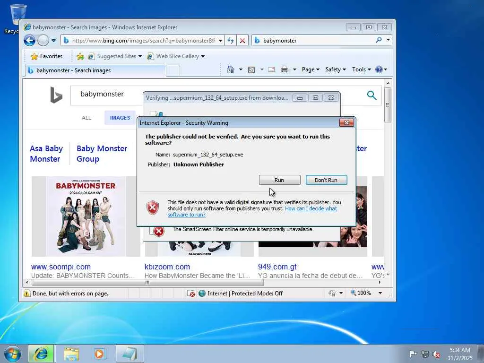Open the search provider dropdown arrow
This screenshot has width=484, height=363.
(x=388, y=40)
